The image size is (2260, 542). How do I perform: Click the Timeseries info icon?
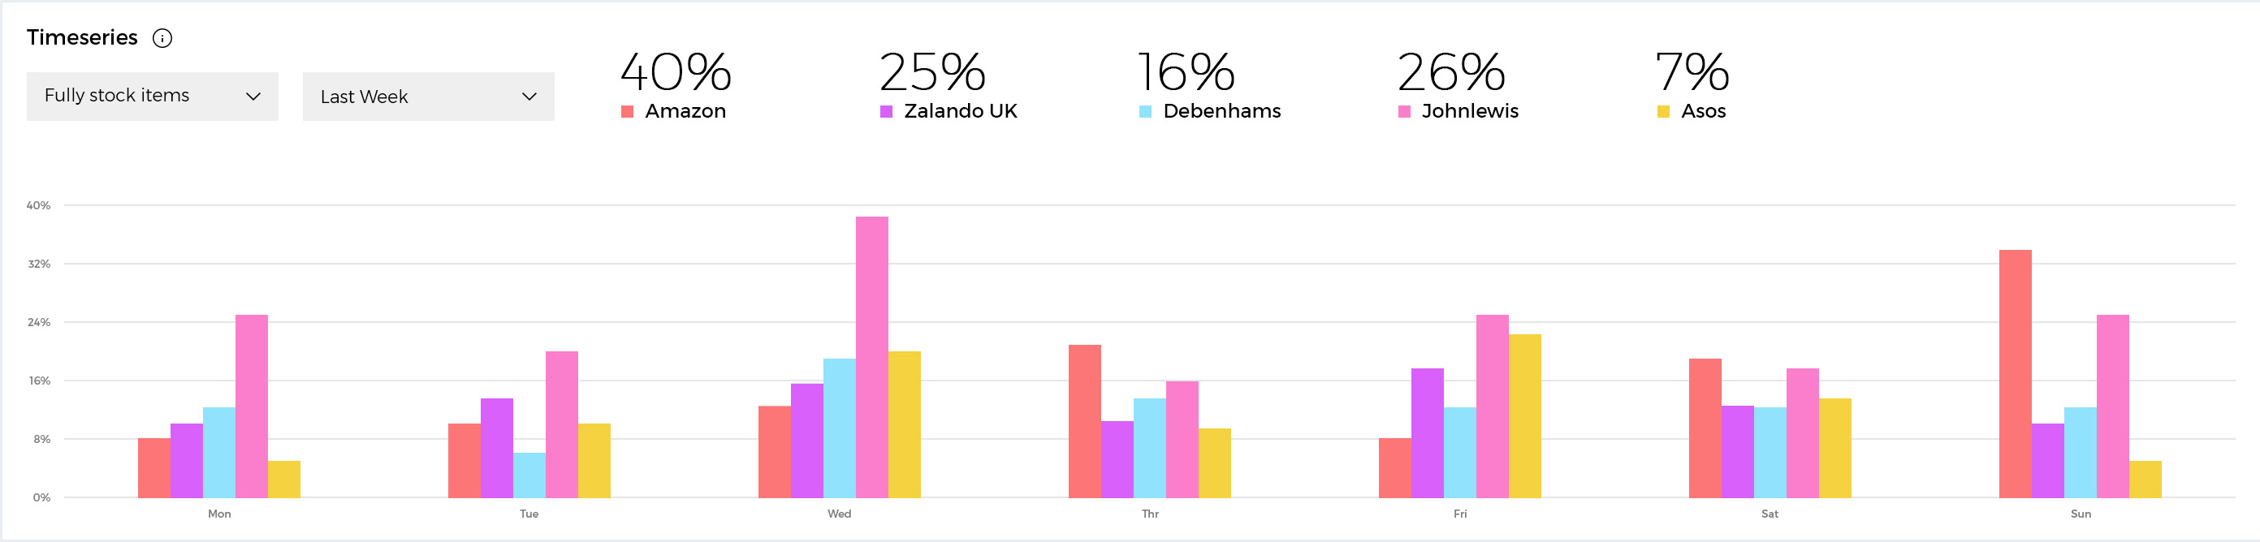click(162, 37)
